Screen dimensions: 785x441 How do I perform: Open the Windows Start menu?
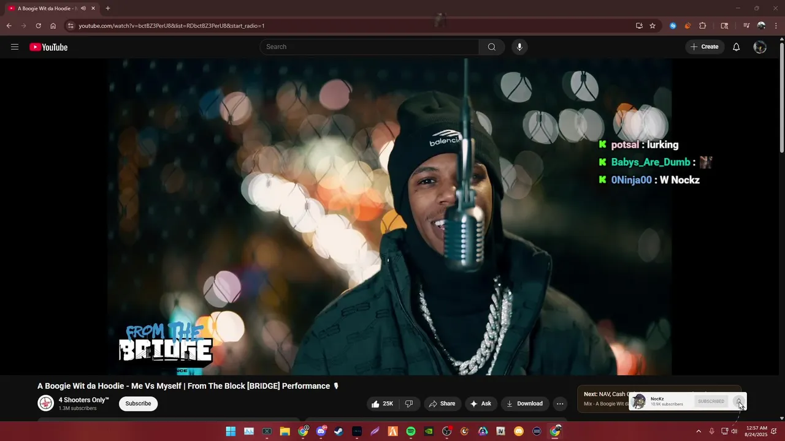231,431
